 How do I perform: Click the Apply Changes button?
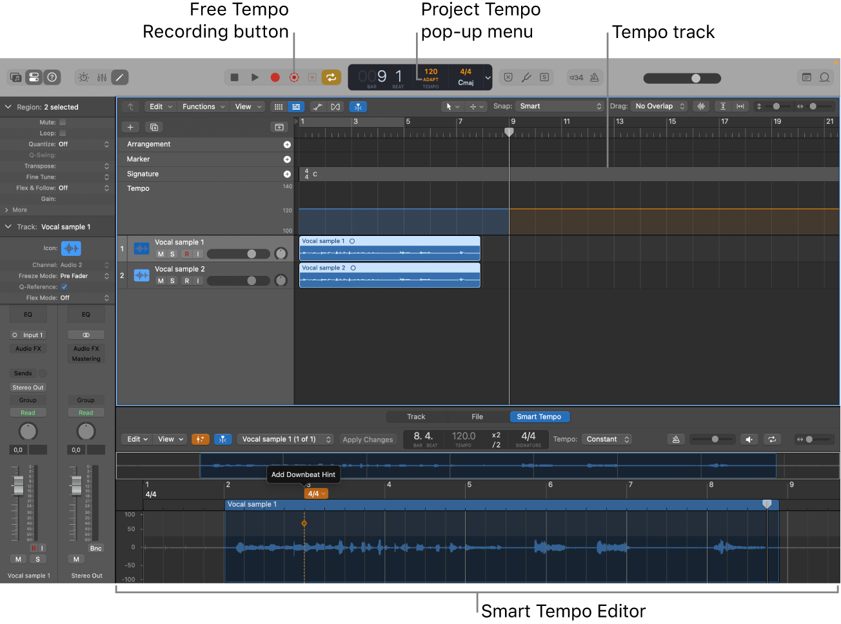pyautogui.click(x=368, y=439)
